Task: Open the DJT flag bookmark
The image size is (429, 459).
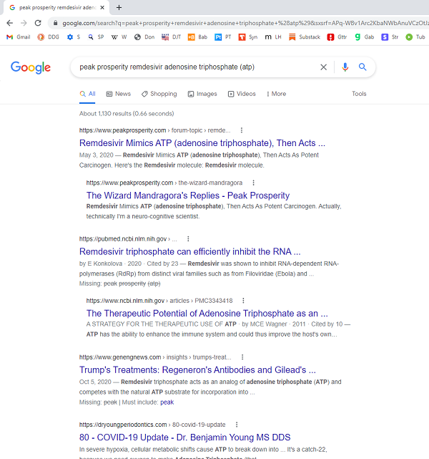Action: click(x=172, y=37)
